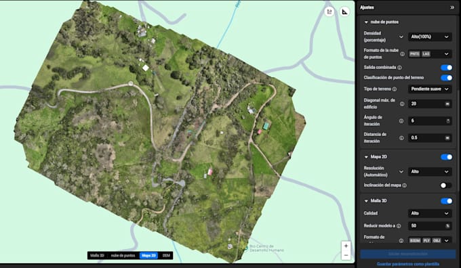Show info for Malla 3D Formato
This screenshot has height=268, width=461.
401,241
